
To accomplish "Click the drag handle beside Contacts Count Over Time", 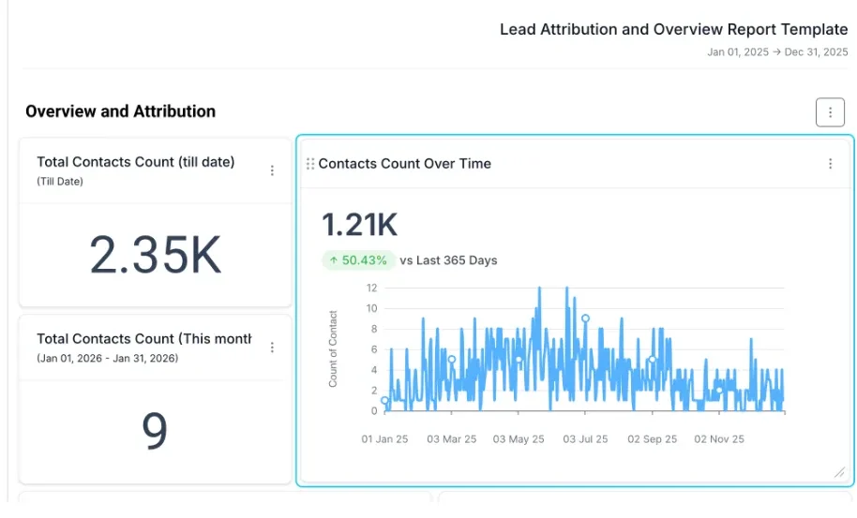I will pyautogui.click(x=310, y=164).
